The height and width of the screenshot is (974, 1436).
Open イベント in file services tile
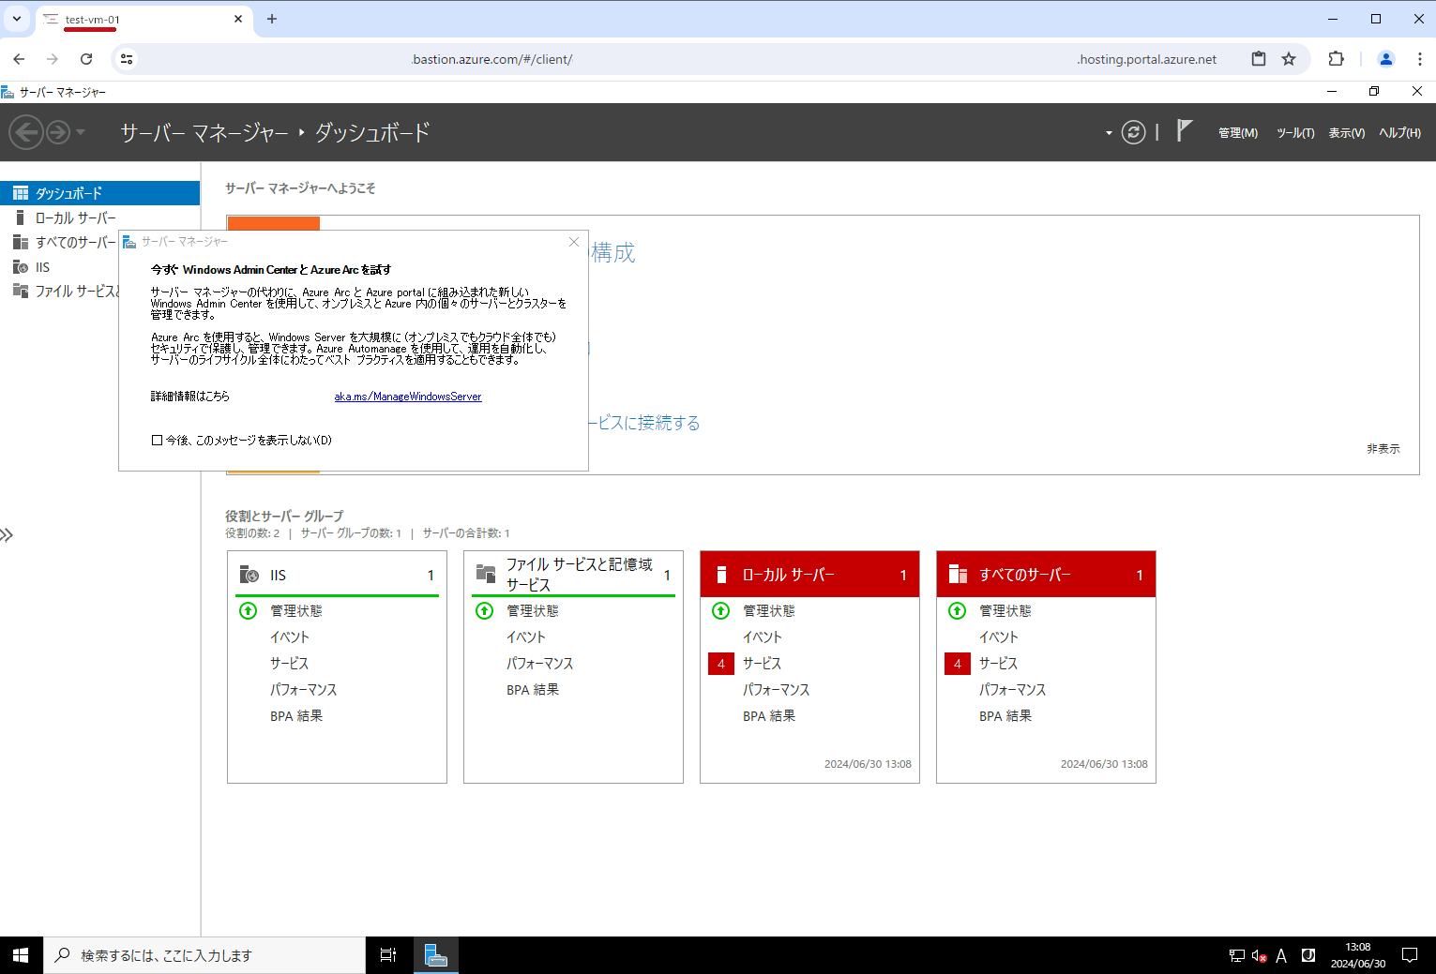pos(526,637)
